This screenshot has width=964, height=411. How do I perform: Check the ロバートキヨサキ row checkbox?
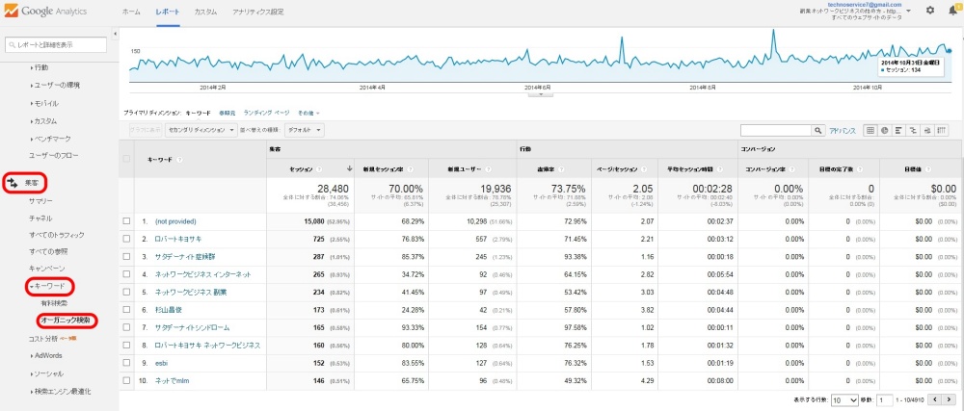click(126, 239)
